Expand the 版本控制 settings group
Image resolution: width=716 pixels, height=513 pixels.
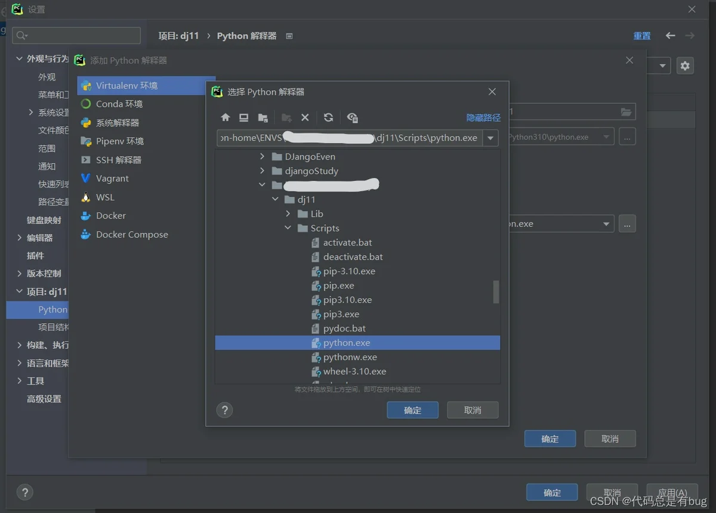coord(20,274)
